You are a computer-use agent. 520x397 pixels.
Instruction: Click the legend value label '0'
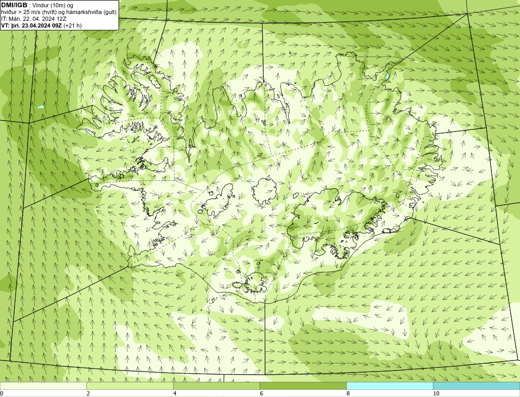click(2, 393)
